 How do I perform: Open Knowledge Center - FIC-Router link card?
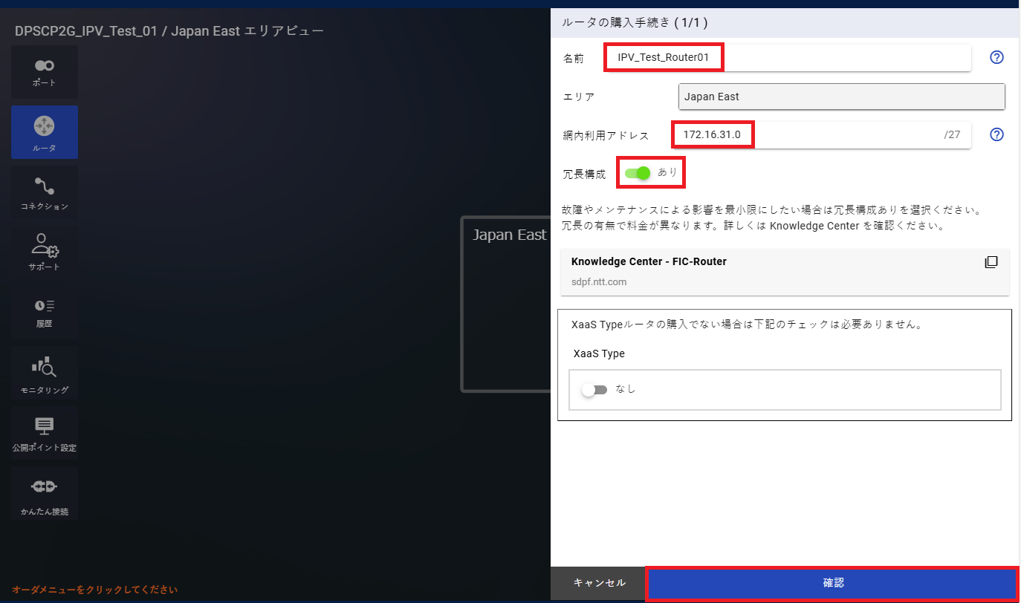(785, 272)
